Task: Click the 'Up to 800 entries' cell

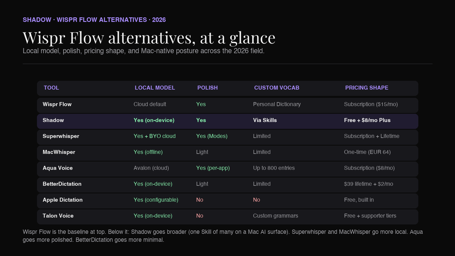Action: 274,168
